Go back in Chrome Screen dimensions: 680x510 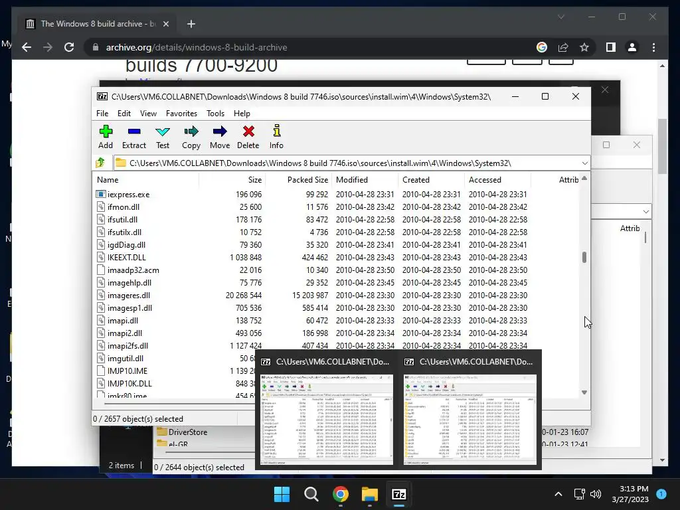pos(27,47)
